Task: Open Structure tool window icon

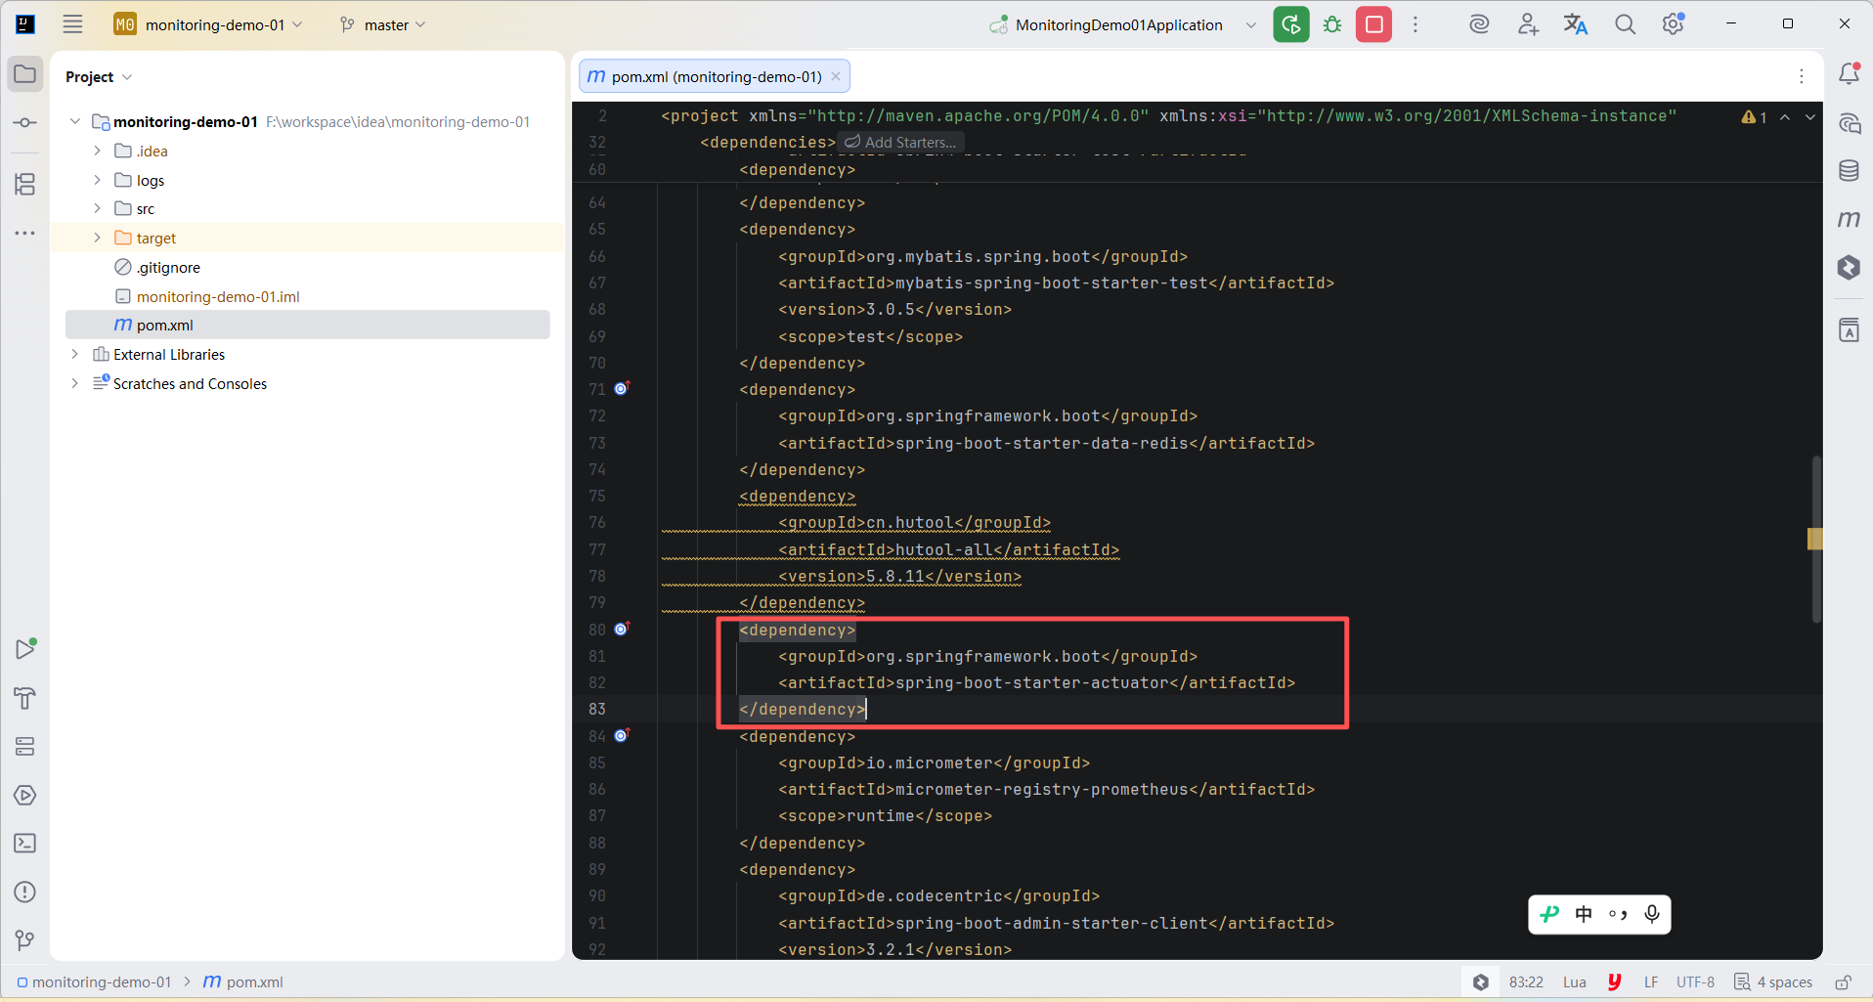Action: 25,184
